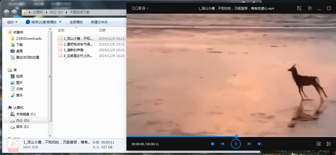The width and height of the screenshot is (336, 155).
Task: Expand arrow after 计算机 in address bar
Action: (46, 12)
